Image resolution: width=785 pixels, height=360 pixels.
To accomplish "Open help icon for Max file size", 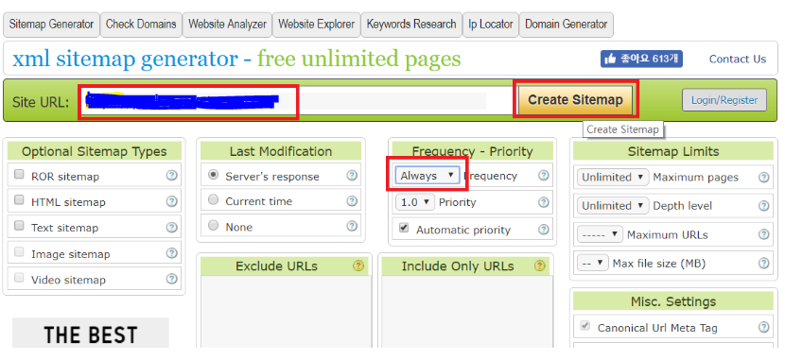I will 763,263.
